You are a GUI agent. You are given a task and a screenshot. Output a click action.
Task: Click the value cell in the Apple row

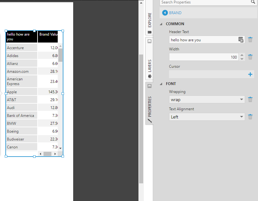click(48, 92)
